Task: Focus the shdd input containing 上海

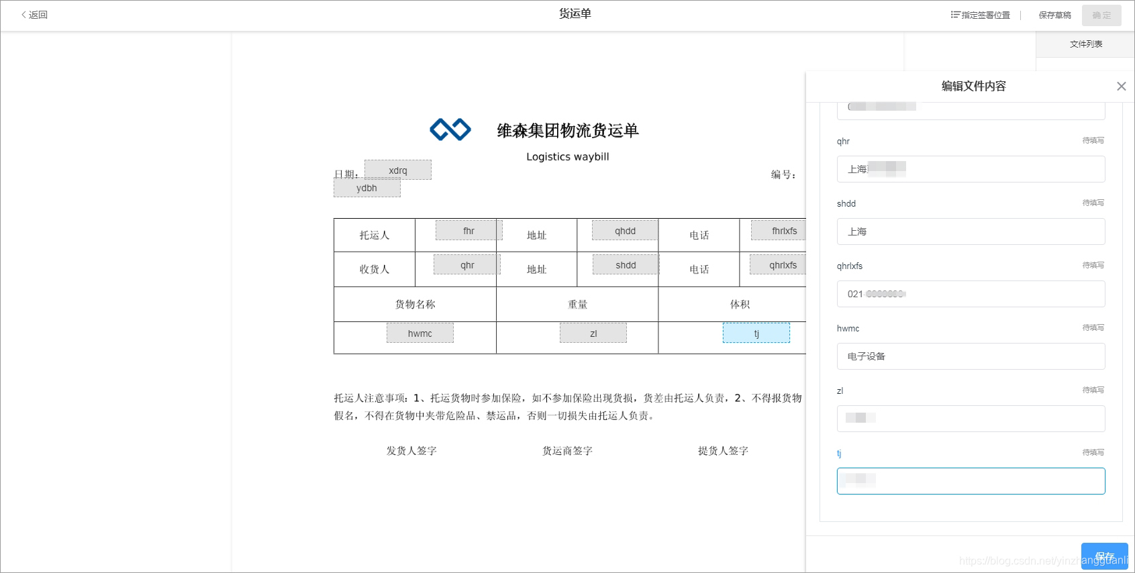Action: click(x=971, y=231)
